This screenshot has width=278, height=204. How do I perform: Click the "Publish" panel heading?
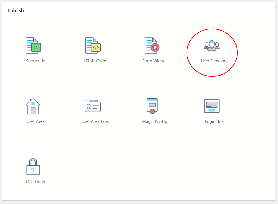[x=16, y=11]
